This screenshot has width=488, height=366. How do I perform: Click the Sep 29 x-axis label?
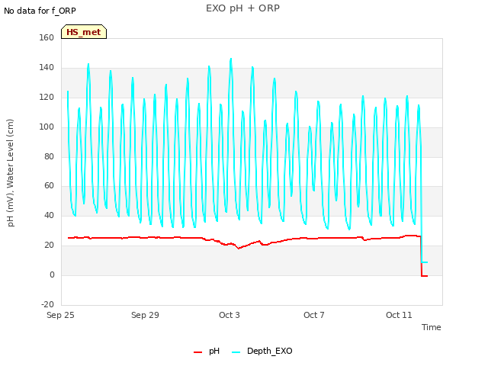coord(145,315)
